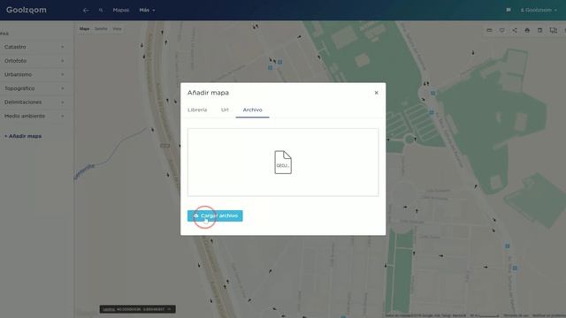Click the Cargar archivo button
Viewport: 566px width, 318px height.
pos(215,216)
